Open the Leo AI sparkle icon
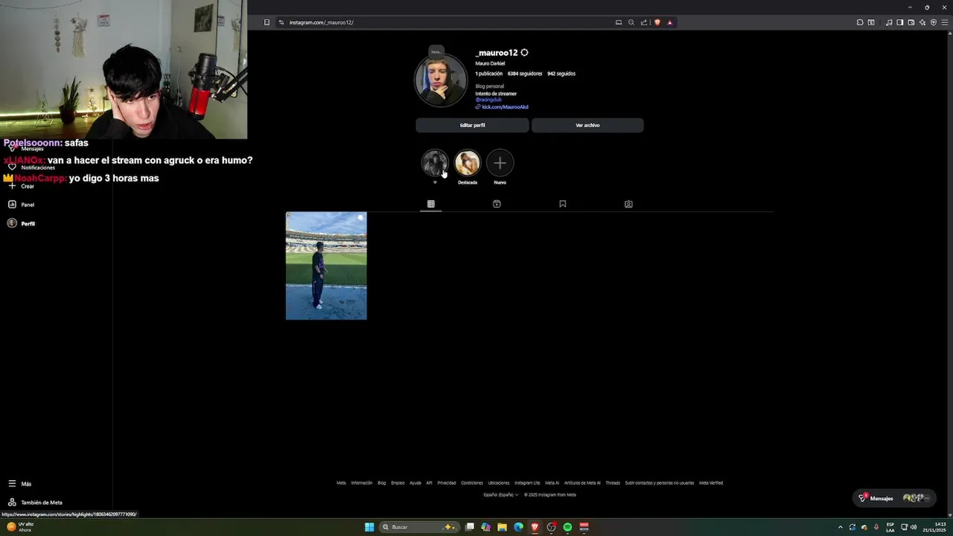Screen dimensions: 953x536 (x=922, y=22)
